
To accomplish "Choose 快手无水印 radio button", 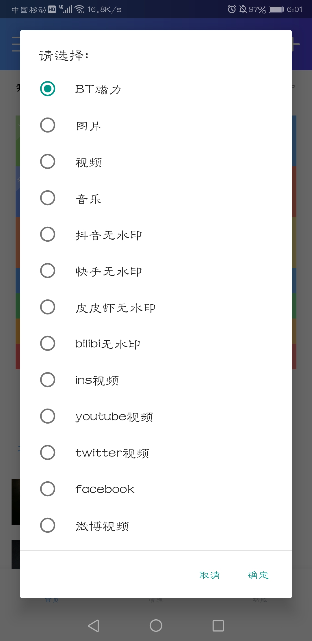I will click(48, 271).
